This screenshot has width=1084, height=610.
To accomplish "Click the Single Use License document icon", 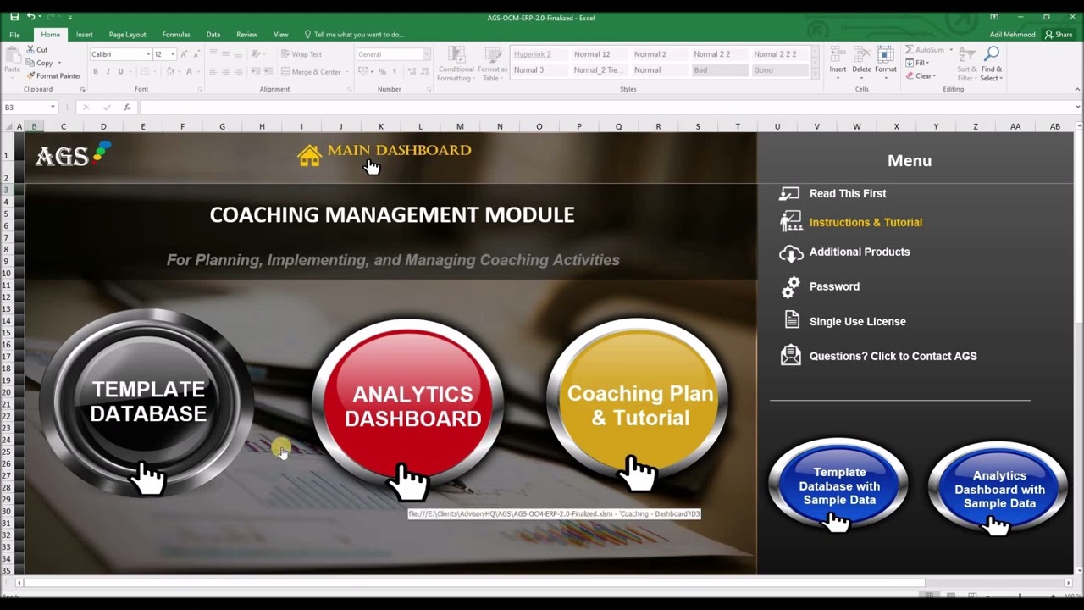I will tap(792, 320).
